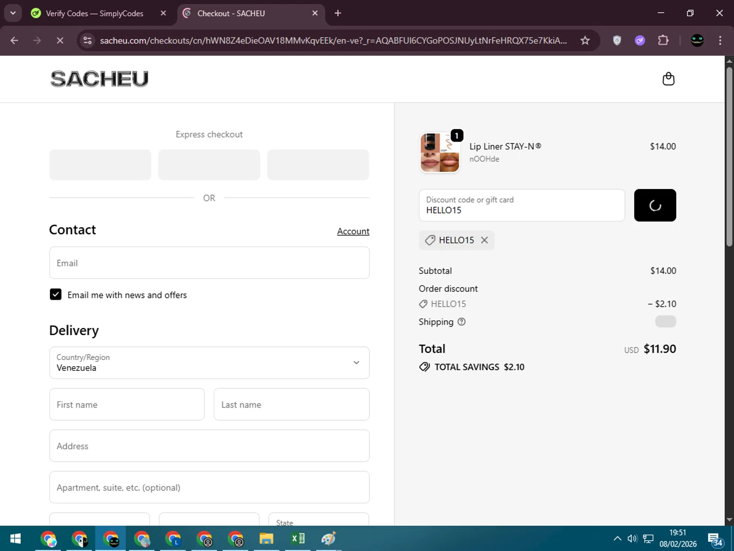
Task: Click the Discount code or gift card field
Action: [522, 205]
